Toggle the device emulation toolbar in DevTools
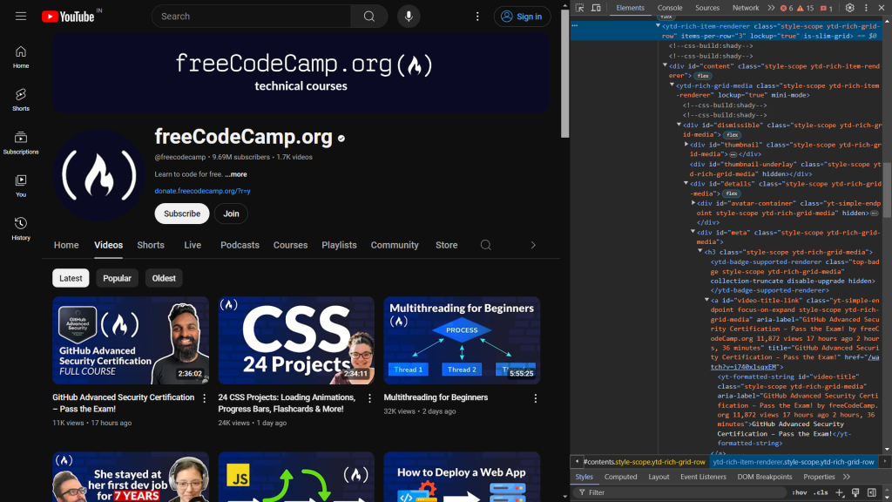The width and height of the screenshot is (892, 502). coord(596,8)
